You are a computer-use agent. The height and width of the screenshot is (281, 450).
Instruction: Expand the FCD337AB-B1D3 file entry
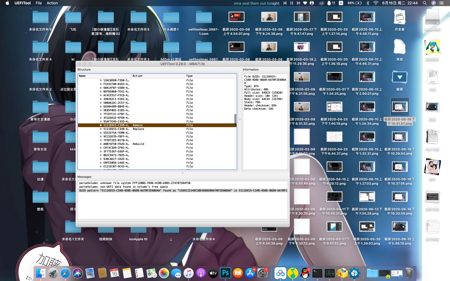point(101,84)
